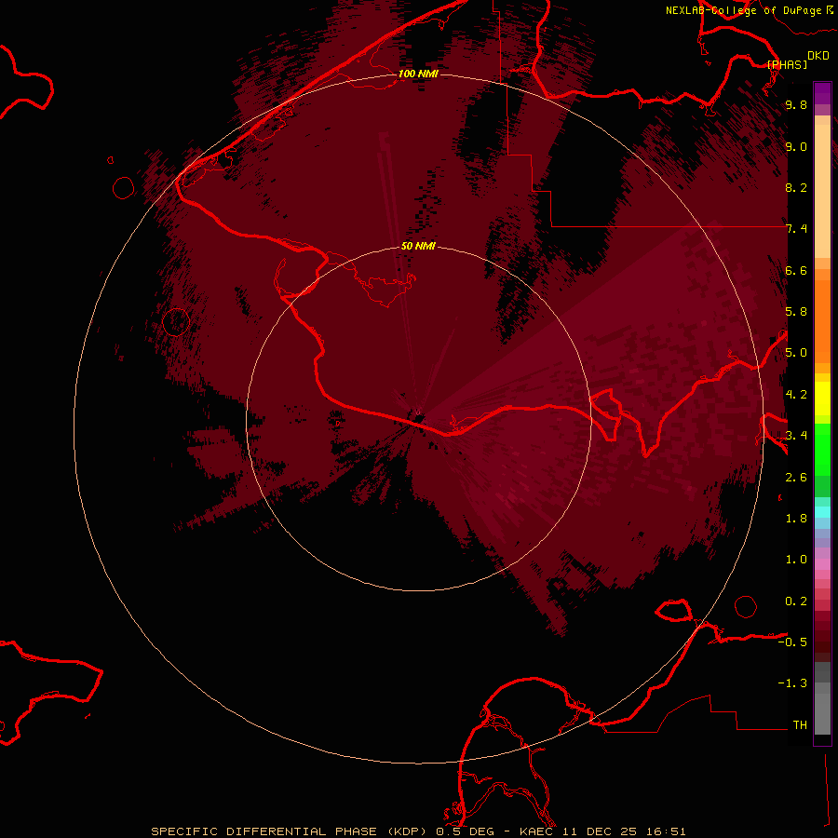
Task: Select the Specific Differential Phase caption text
Action: (418, 831)
